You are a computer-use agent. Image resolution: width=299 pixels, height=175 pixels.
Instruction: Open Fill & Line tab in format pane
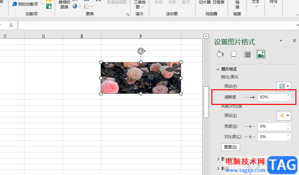coord(220,54)
